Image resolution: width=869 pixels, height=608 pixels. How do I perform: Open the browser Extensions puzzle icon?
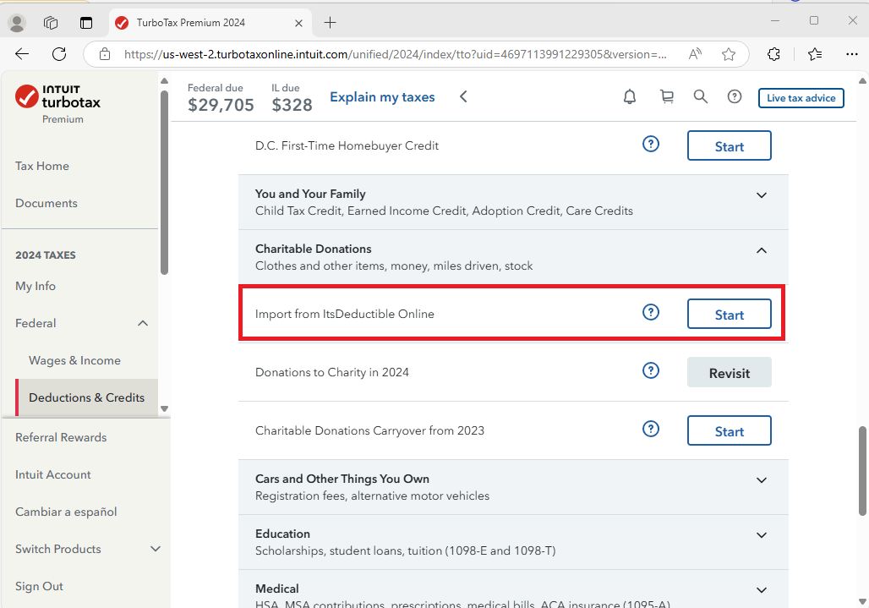pyautogui.click(x=773, y=54)
